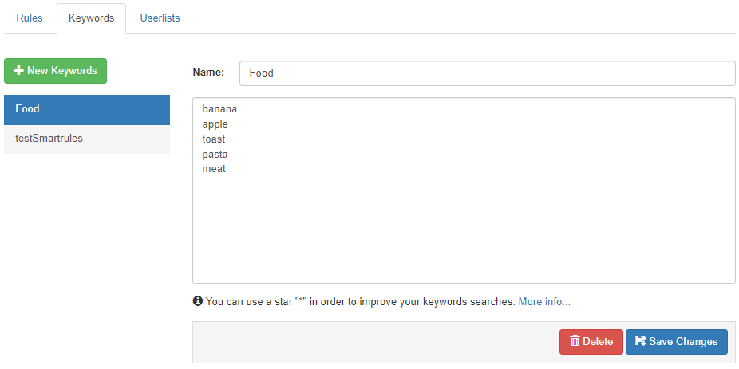Open the Userlists tab
This screenshot has width=739, height=369.
[x=160, y=18]
